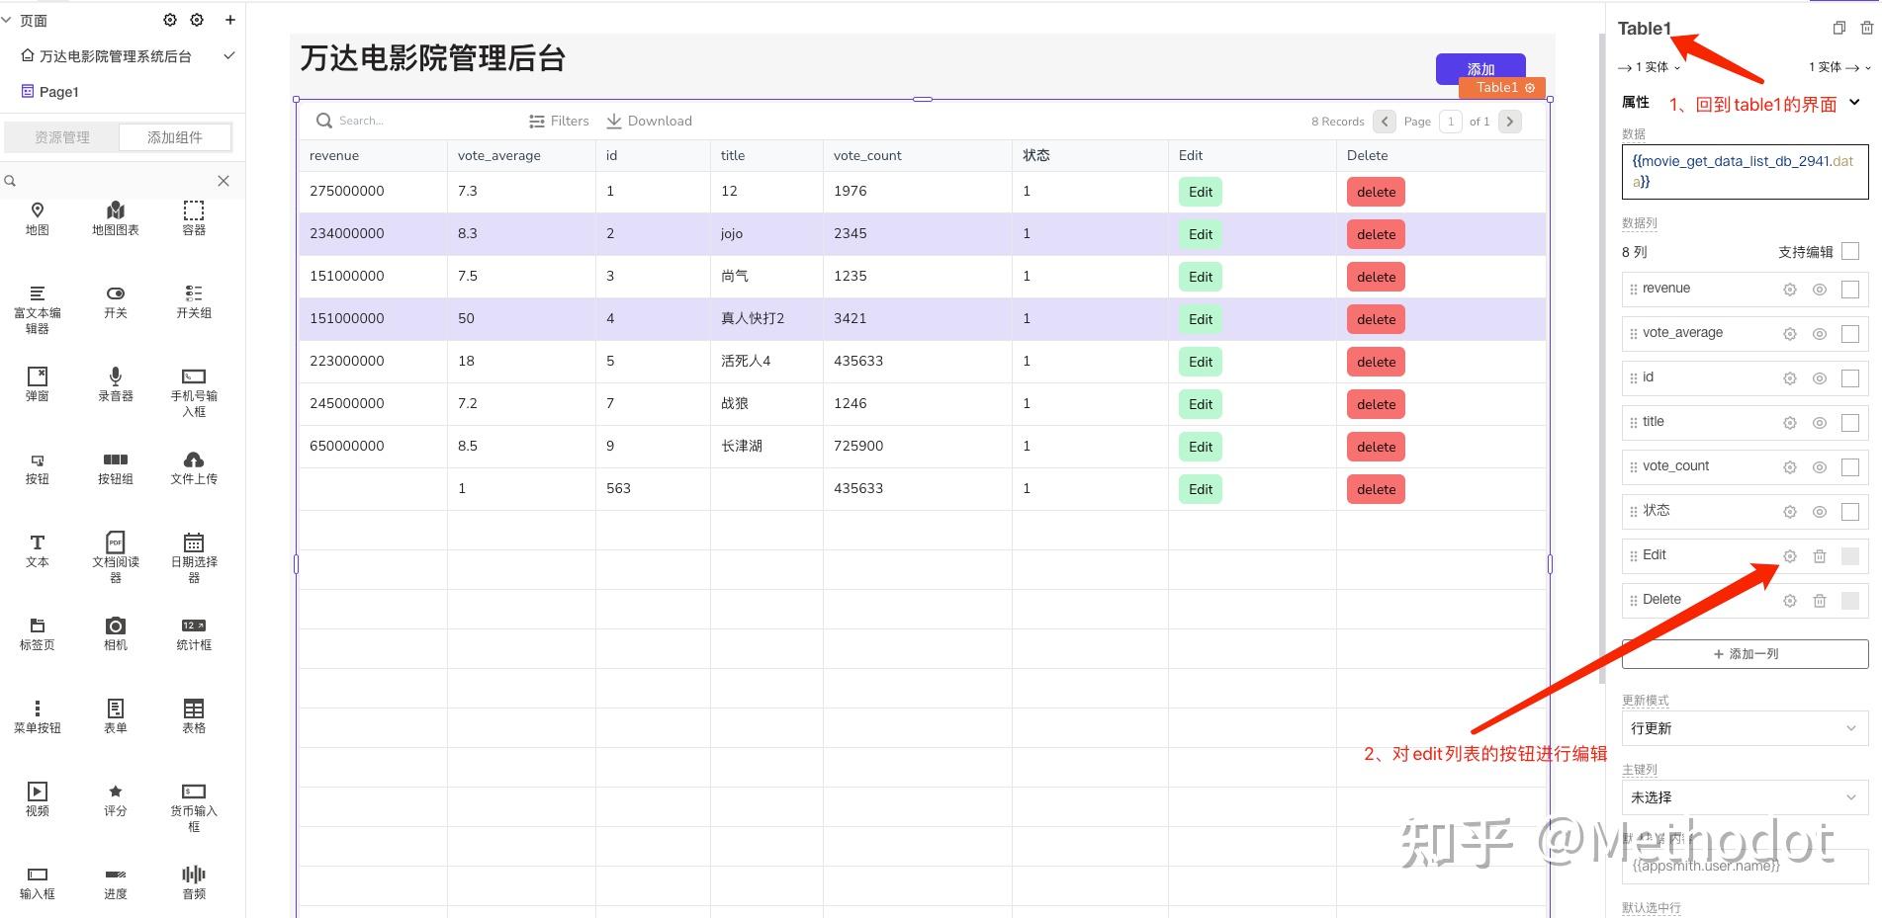The width and height of the screenshot is (1882, 918).
Task: Switch to the 添加组件 tab
Action: pos(175,137)
